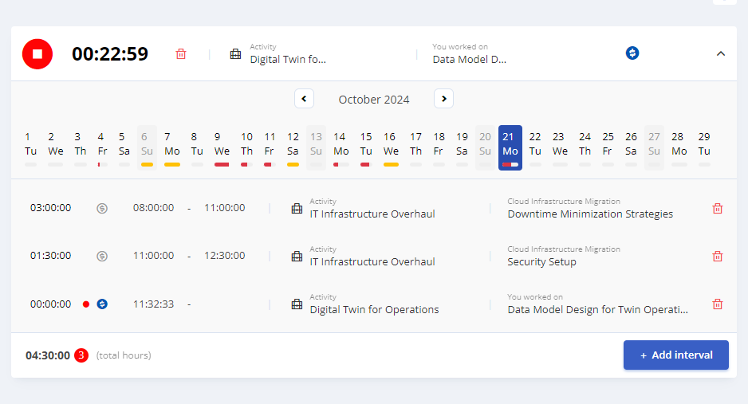Open the Digital Twin for Operations activity field
The image size is (748, 404).
(x=374, y=309)
